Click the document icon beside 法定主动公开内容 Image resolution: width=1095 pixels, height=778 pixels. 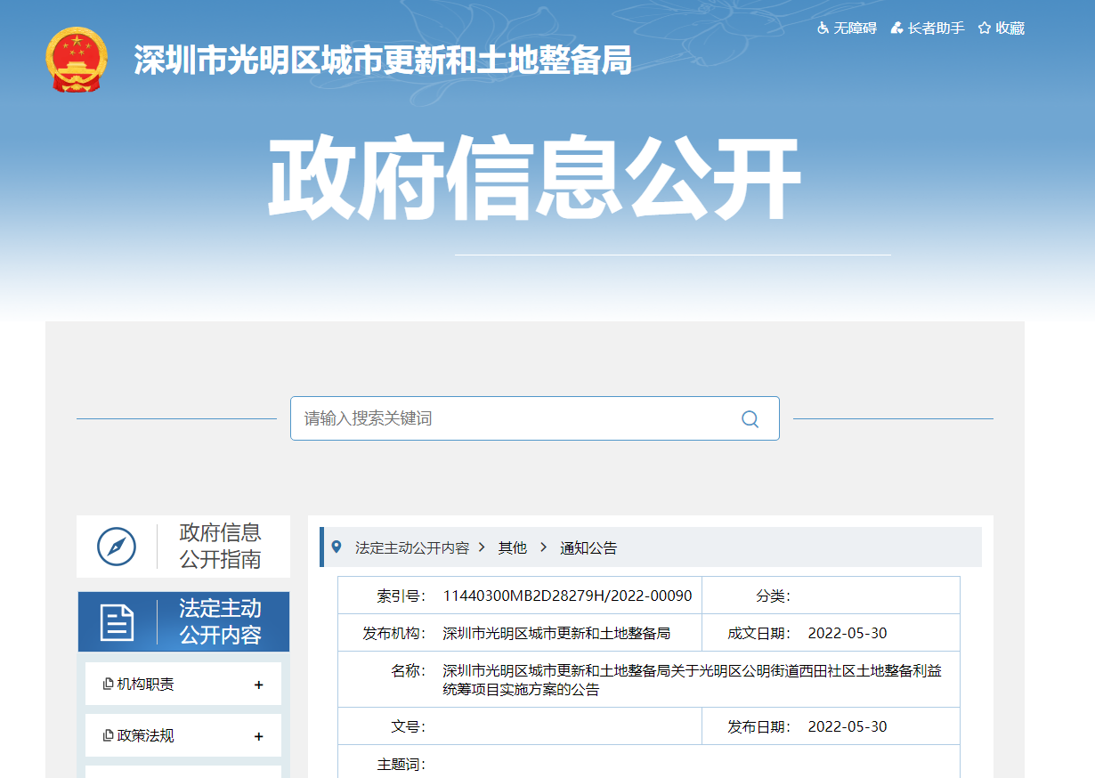point(117,622)
